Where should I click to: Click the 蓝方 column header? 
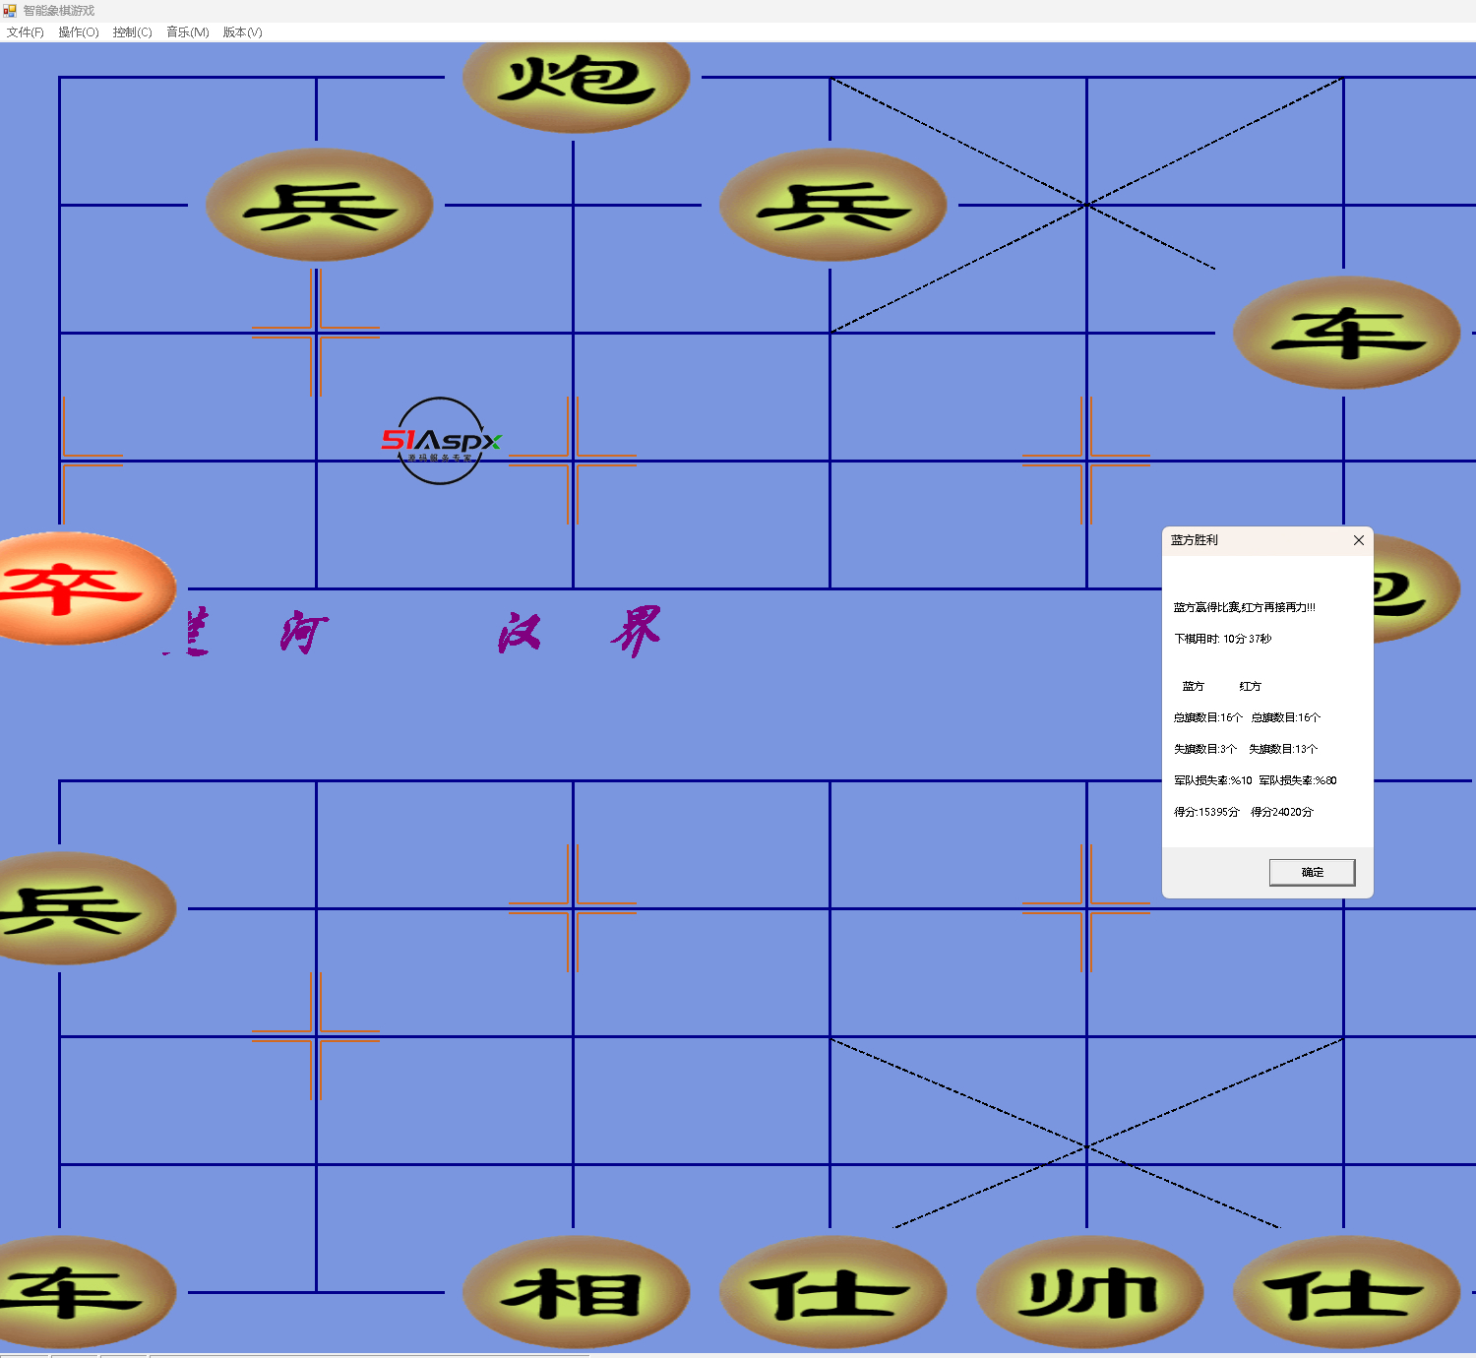point(1194,686)
